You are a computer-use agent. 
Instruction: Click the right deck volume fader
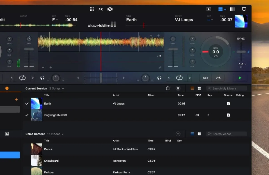[173, 49]
